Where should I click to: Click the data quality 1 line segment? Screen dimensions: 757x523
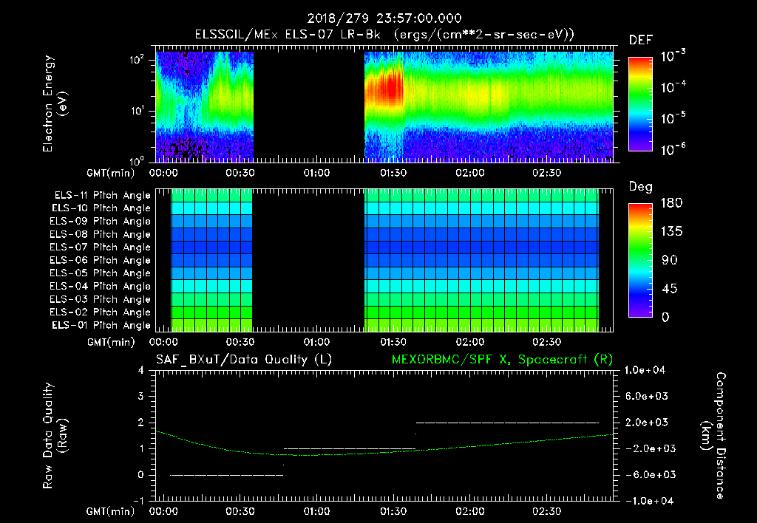[350, 448]
